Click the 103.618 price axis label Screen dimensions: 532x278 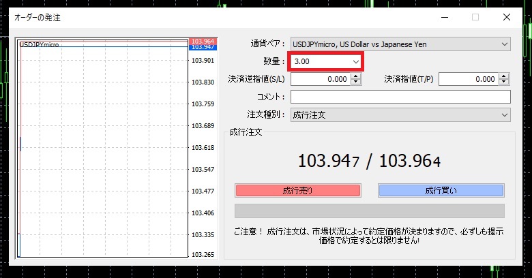(x=203, y=147)
